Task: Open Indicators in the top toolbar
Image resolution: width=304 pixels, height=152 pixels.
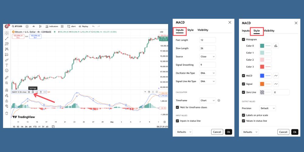Action: [52, 26]
